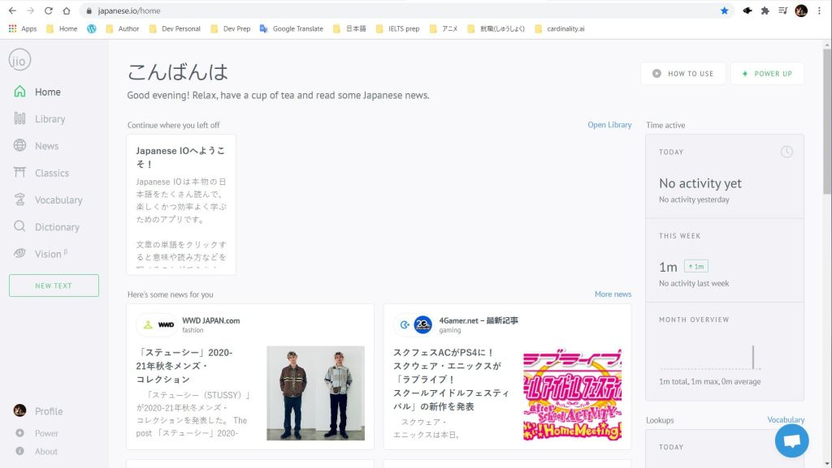Go to News in the sidebar
The image size is (832, 468).
click(46, 146)
